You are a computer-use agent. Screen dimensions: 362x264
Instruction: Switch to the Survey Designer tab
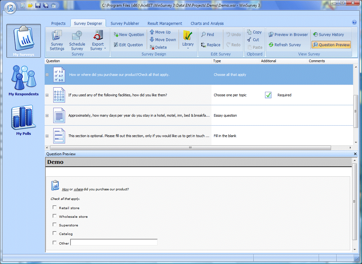click(x=88, y=23)
